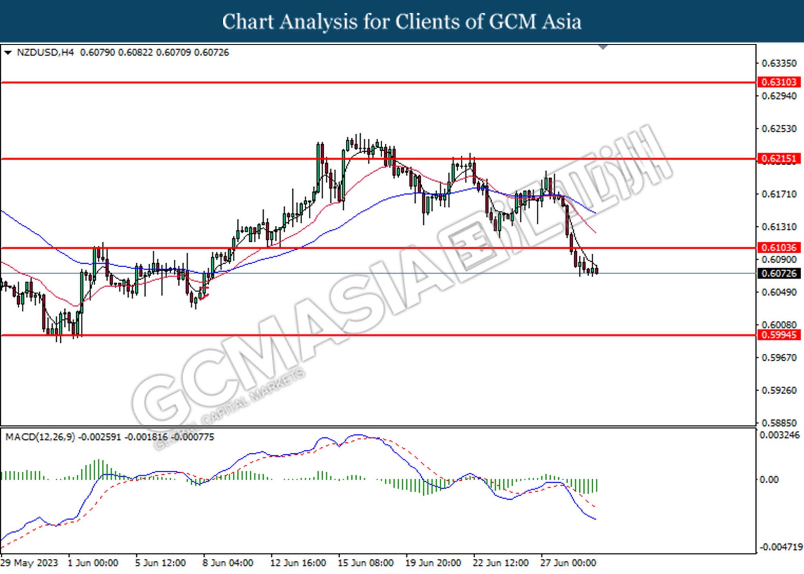The width and height of the screenshot is (804, 574).
Task: Click the MACD value -0.002591
Action: point(99,437)
